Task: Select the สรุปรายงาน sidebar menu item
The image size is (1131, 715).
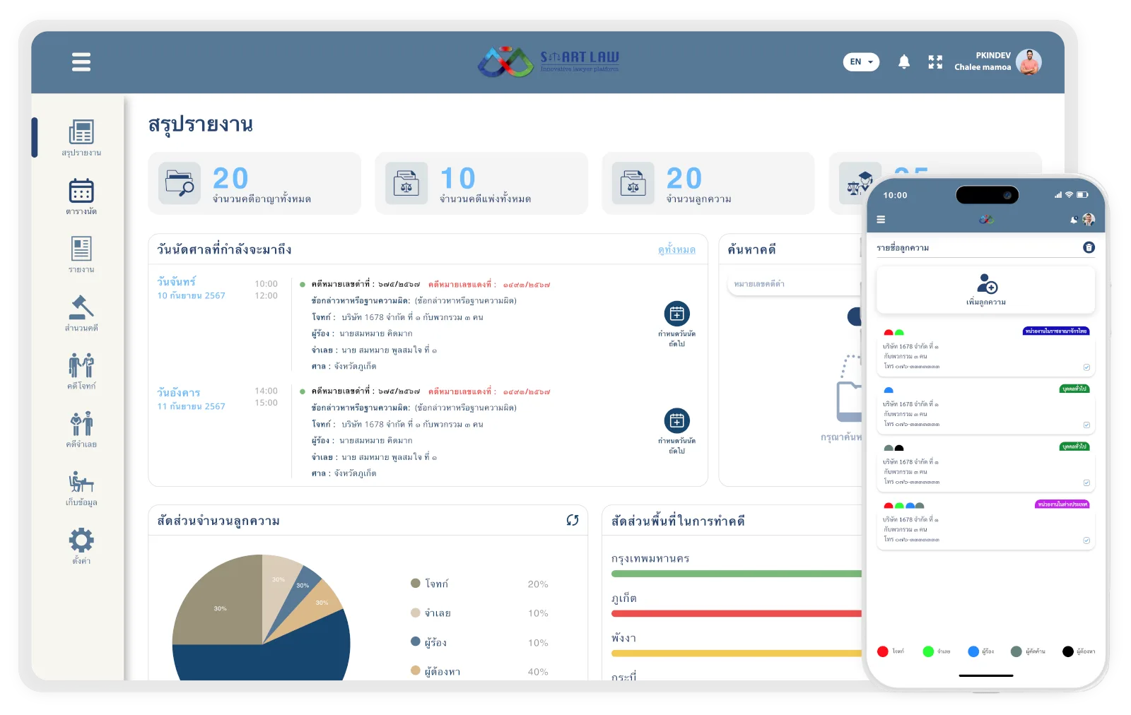Action: [81, 138]
